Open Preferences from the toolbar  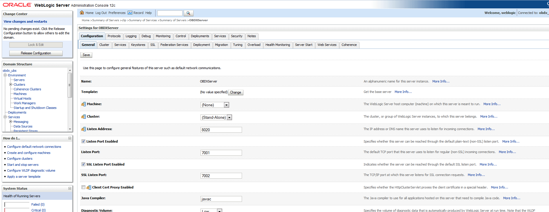coord(117,13)
